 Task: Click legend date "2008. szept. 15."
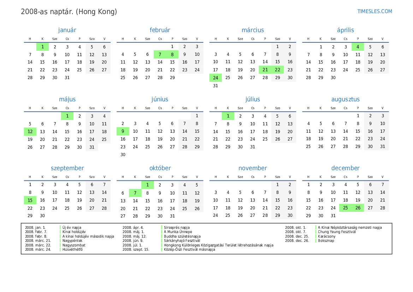(x=136, y=249)
